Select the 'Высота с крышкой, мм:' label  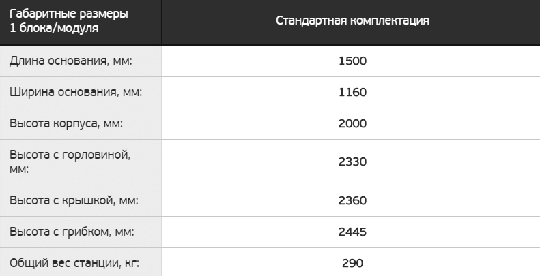click(74, 200)
